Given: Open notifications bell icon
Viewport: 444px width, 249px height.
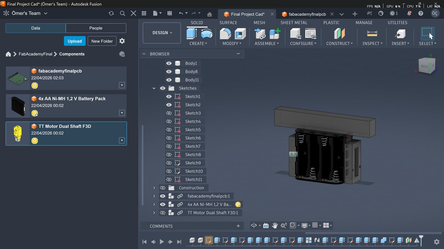Looking at the screenshot, I should (x=409, y=13).
